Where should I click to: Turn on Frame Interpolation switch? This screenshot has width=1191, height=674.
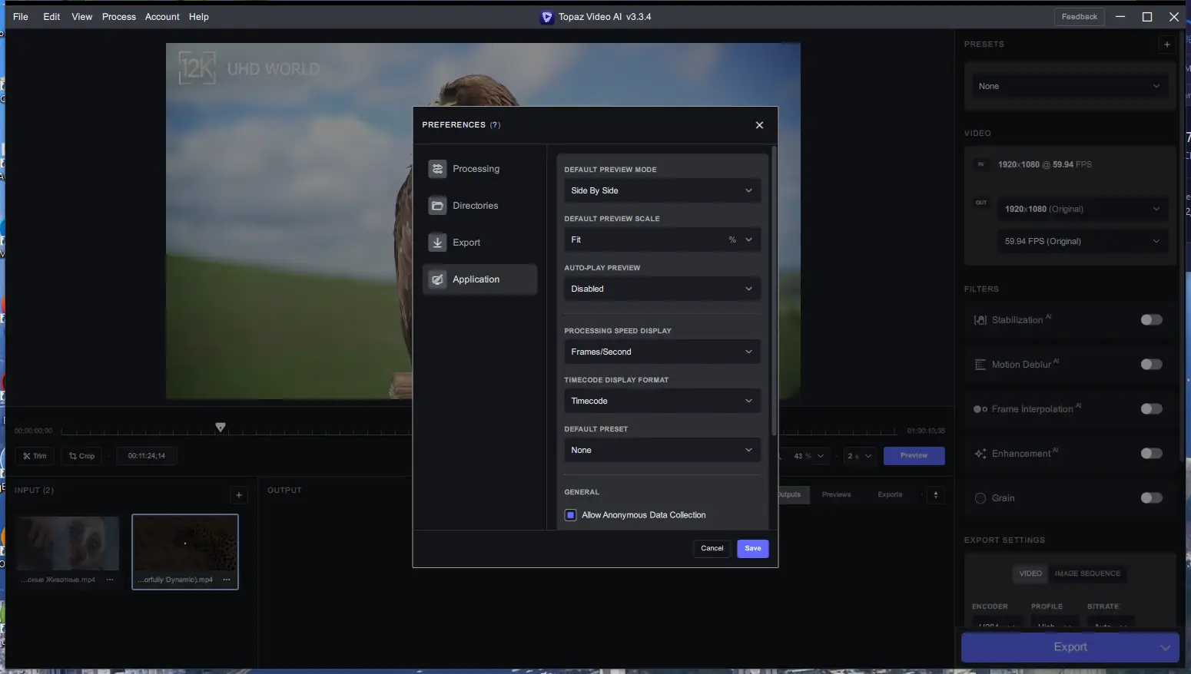1151,409
